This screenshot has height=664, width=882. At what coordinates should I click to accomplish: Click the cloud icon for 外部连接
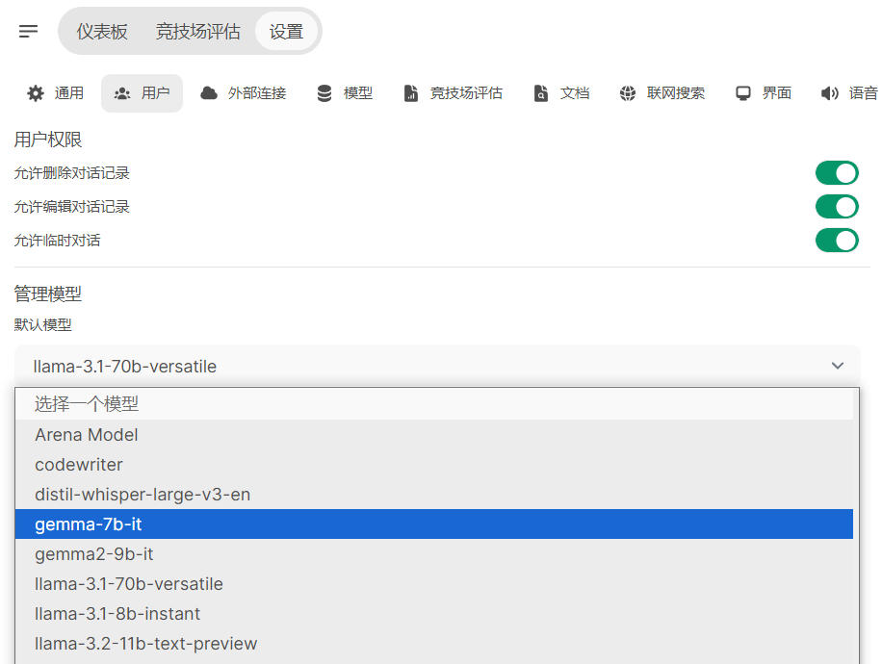(x=208, y=93)
